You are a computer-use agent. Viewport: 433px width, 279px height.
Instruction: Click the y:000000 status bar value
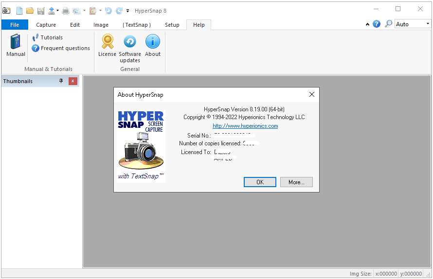pyautogui.click(x=411, y=274)
